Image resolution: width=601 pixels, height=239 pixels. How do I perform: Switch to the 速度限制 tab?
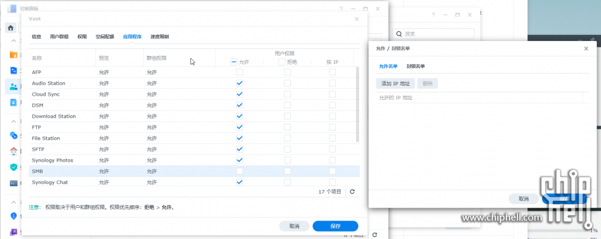160,37
